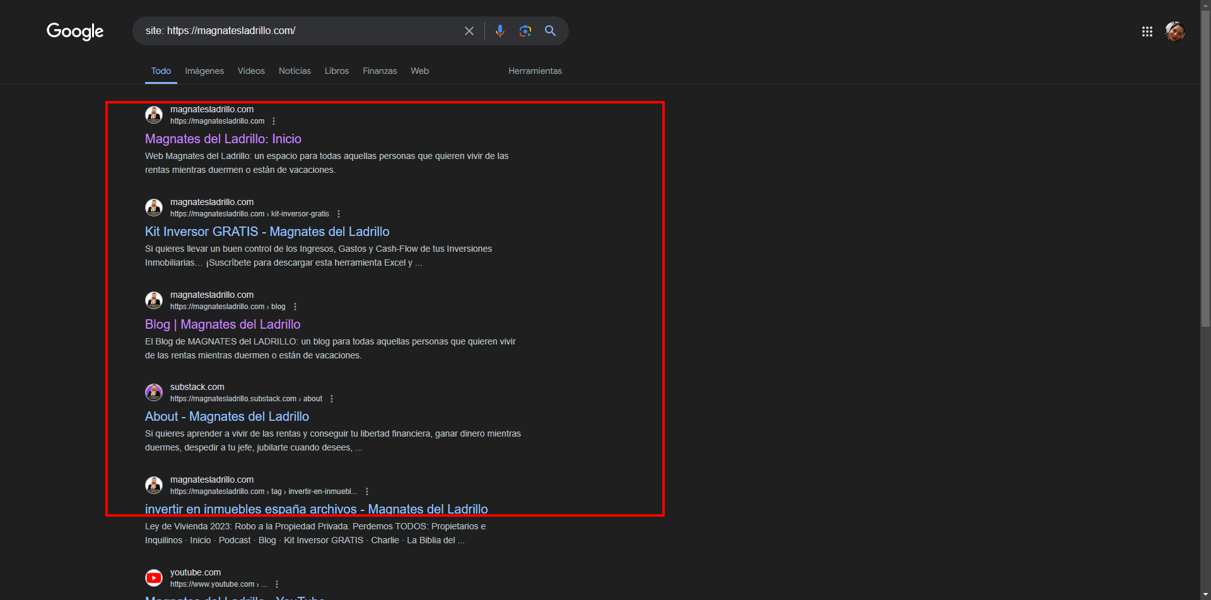Click the magnatesladrillo.substack.com › about URL
The height and width of the screenshot is (600, 1211).
[x=246, y=399]
